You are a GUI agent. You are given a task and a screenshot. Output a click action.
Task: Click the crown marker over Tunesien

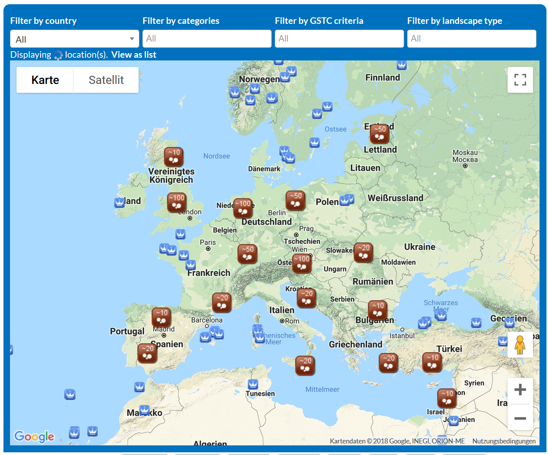pyautogui.click(x=253, y=384)
